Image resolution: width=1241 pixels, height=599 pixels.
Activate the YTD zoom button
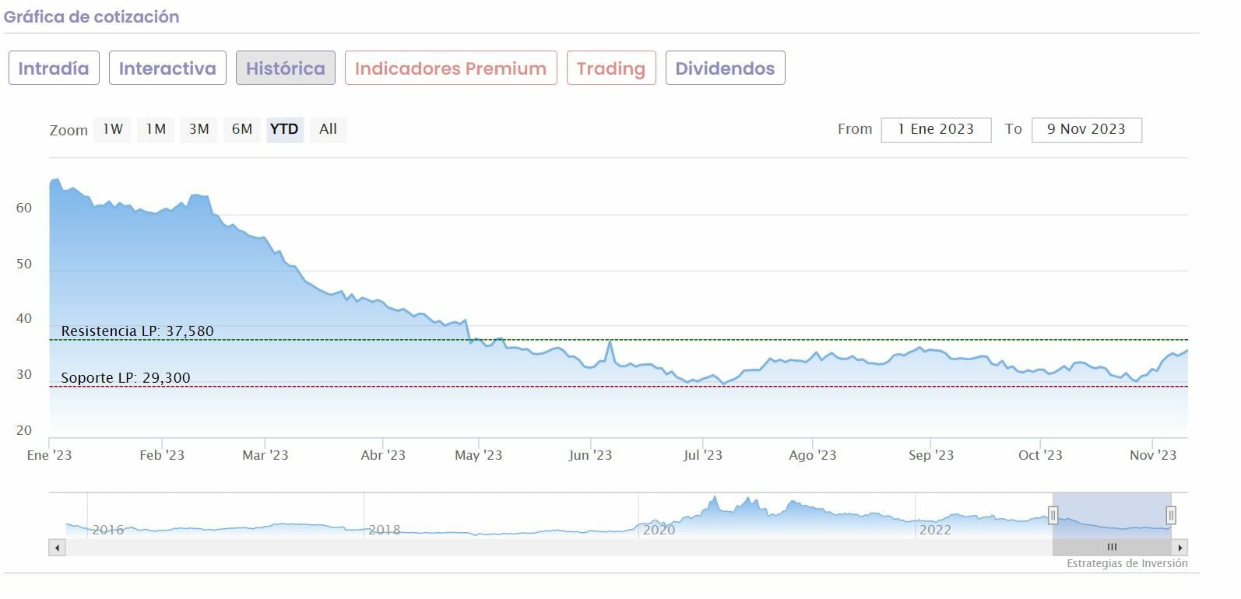click(284, 129)
